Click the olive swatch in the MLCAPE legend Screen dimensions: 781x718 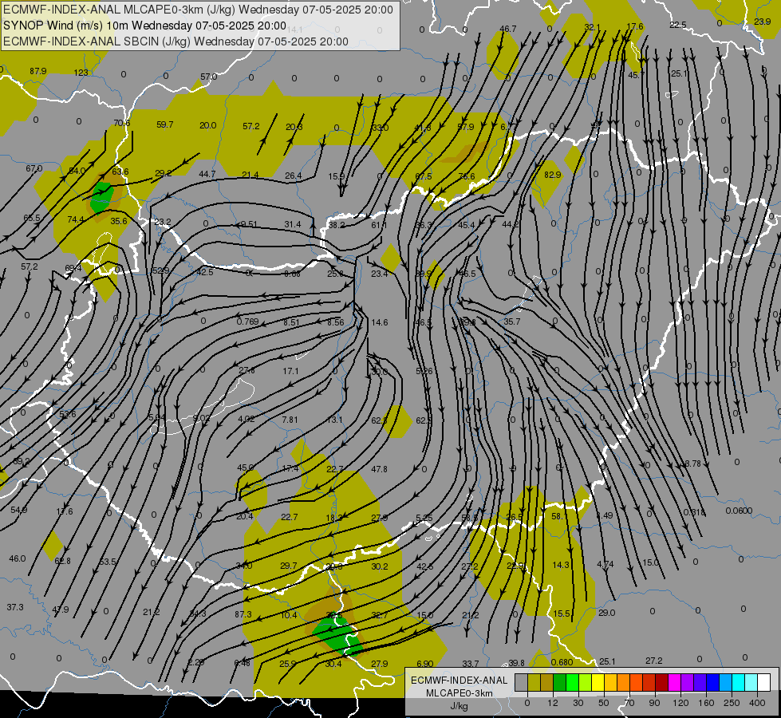534,682
